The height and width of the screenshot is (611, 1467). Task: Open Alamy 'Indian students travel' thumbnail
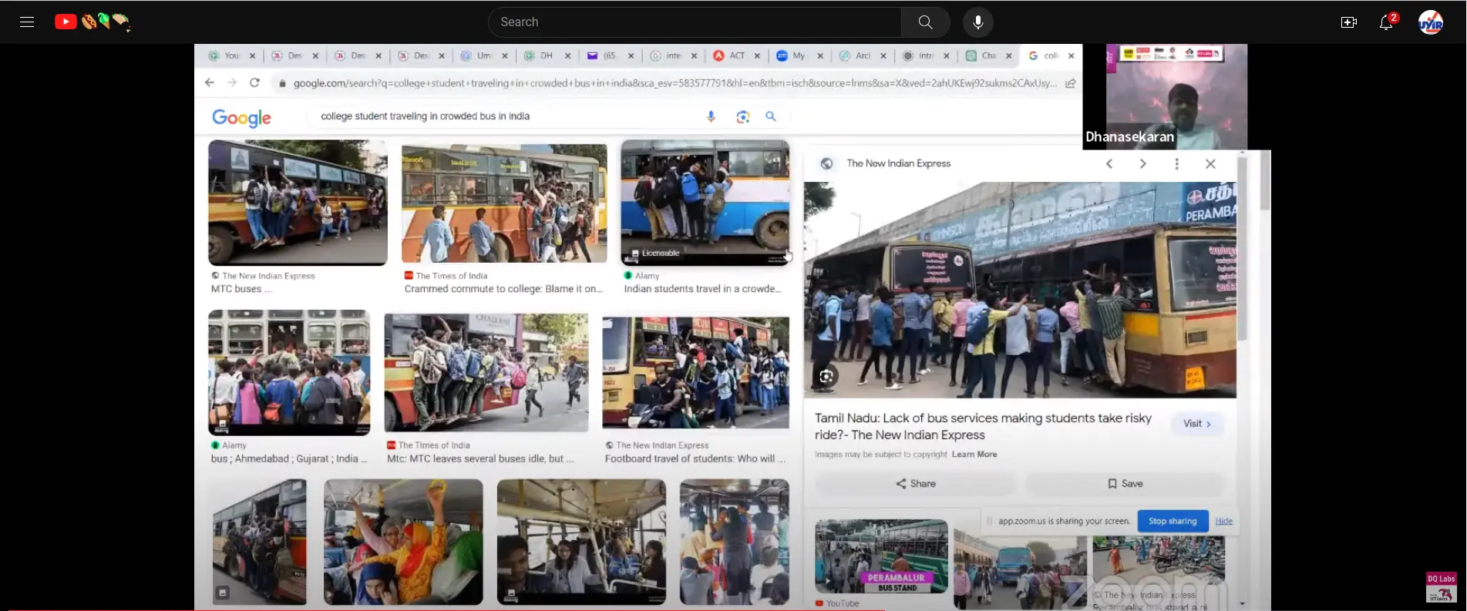click(705, 203)
